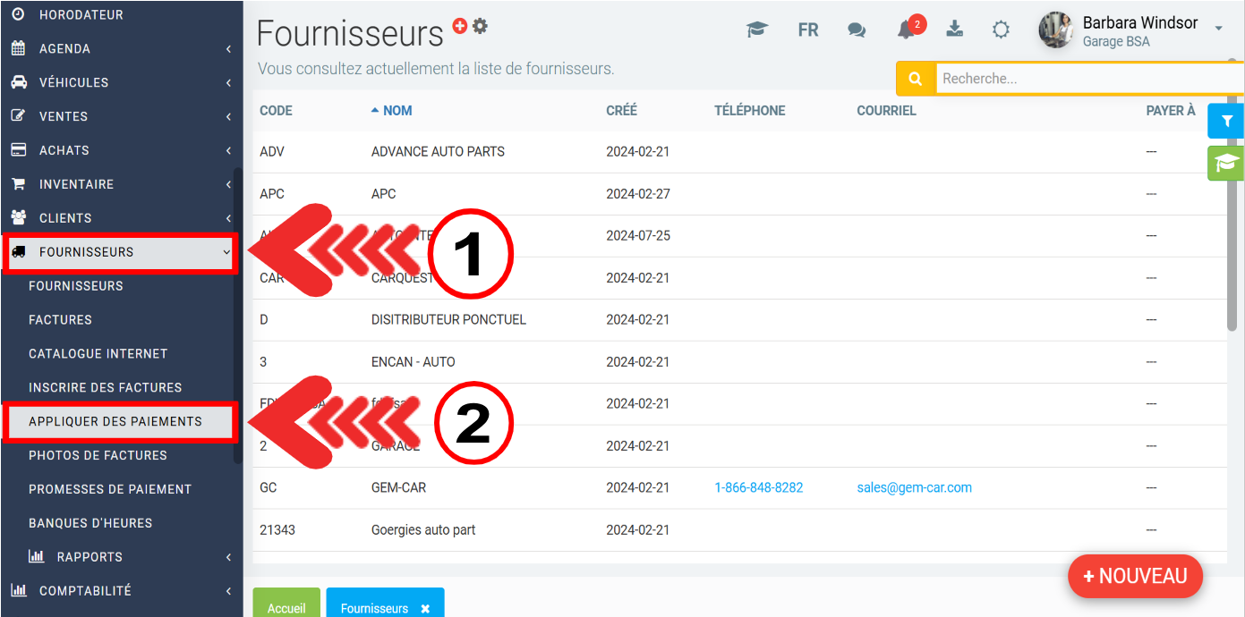
Task: Click the graduation cap icon in top bar
Action: coord(757,30)
